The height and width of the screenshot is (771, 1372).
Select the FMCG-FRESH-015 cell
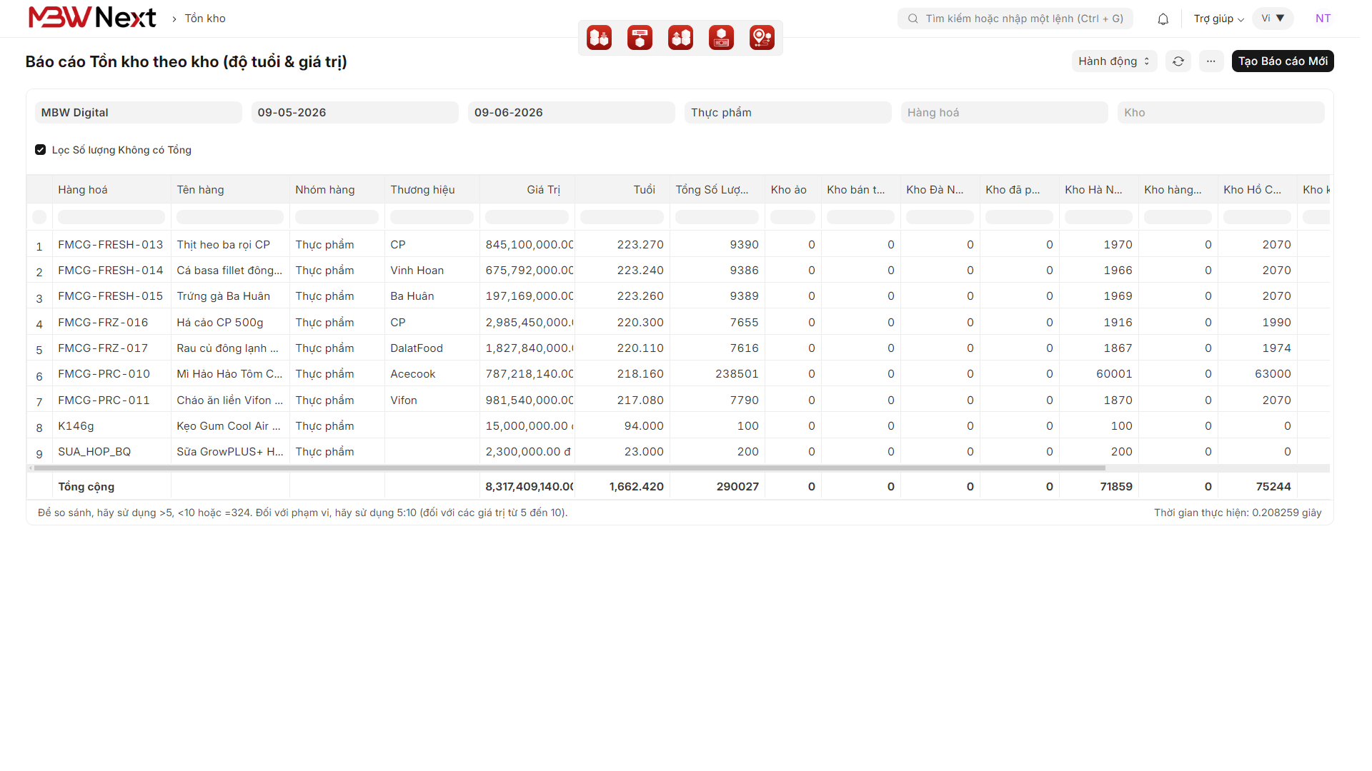[x=111, y=296]
